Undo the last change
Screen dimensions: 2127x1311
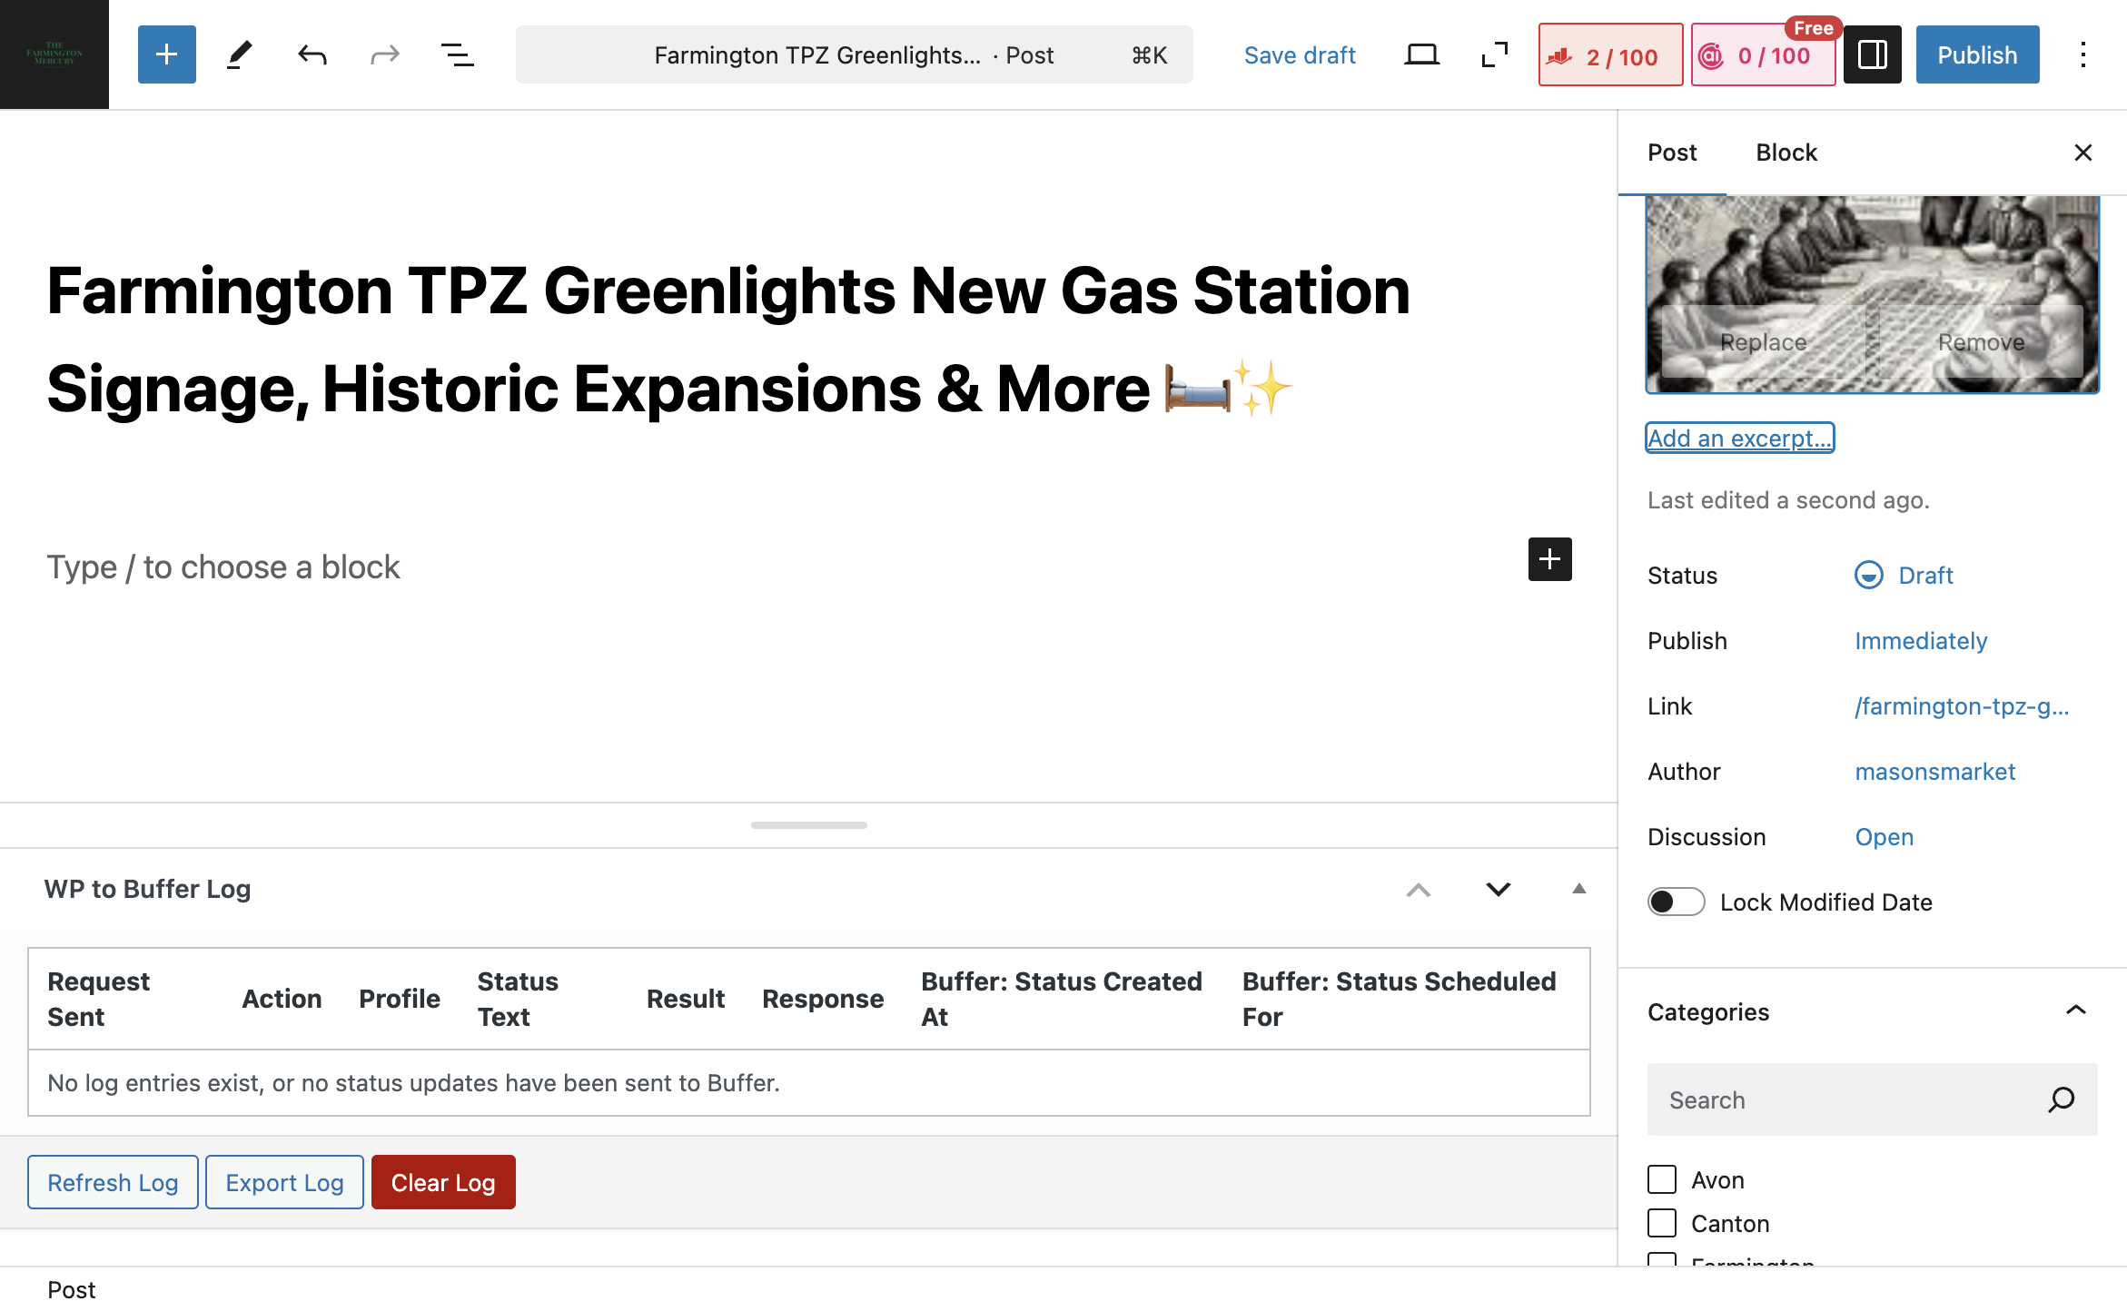tap(312, 54)
